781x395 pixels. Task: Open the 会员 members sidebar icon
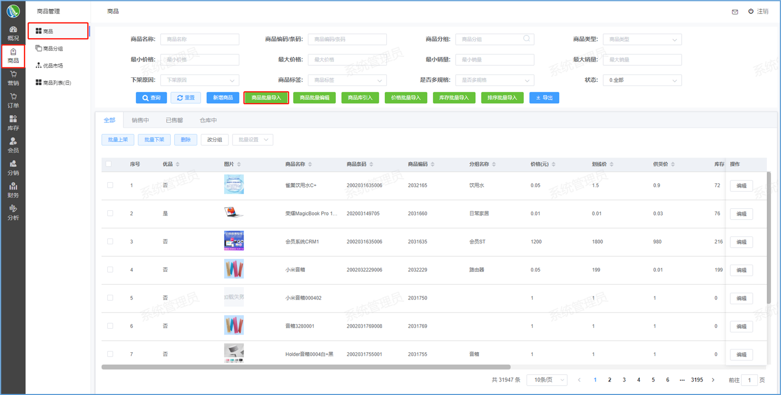pyautogui.click(x=13, y=146)
